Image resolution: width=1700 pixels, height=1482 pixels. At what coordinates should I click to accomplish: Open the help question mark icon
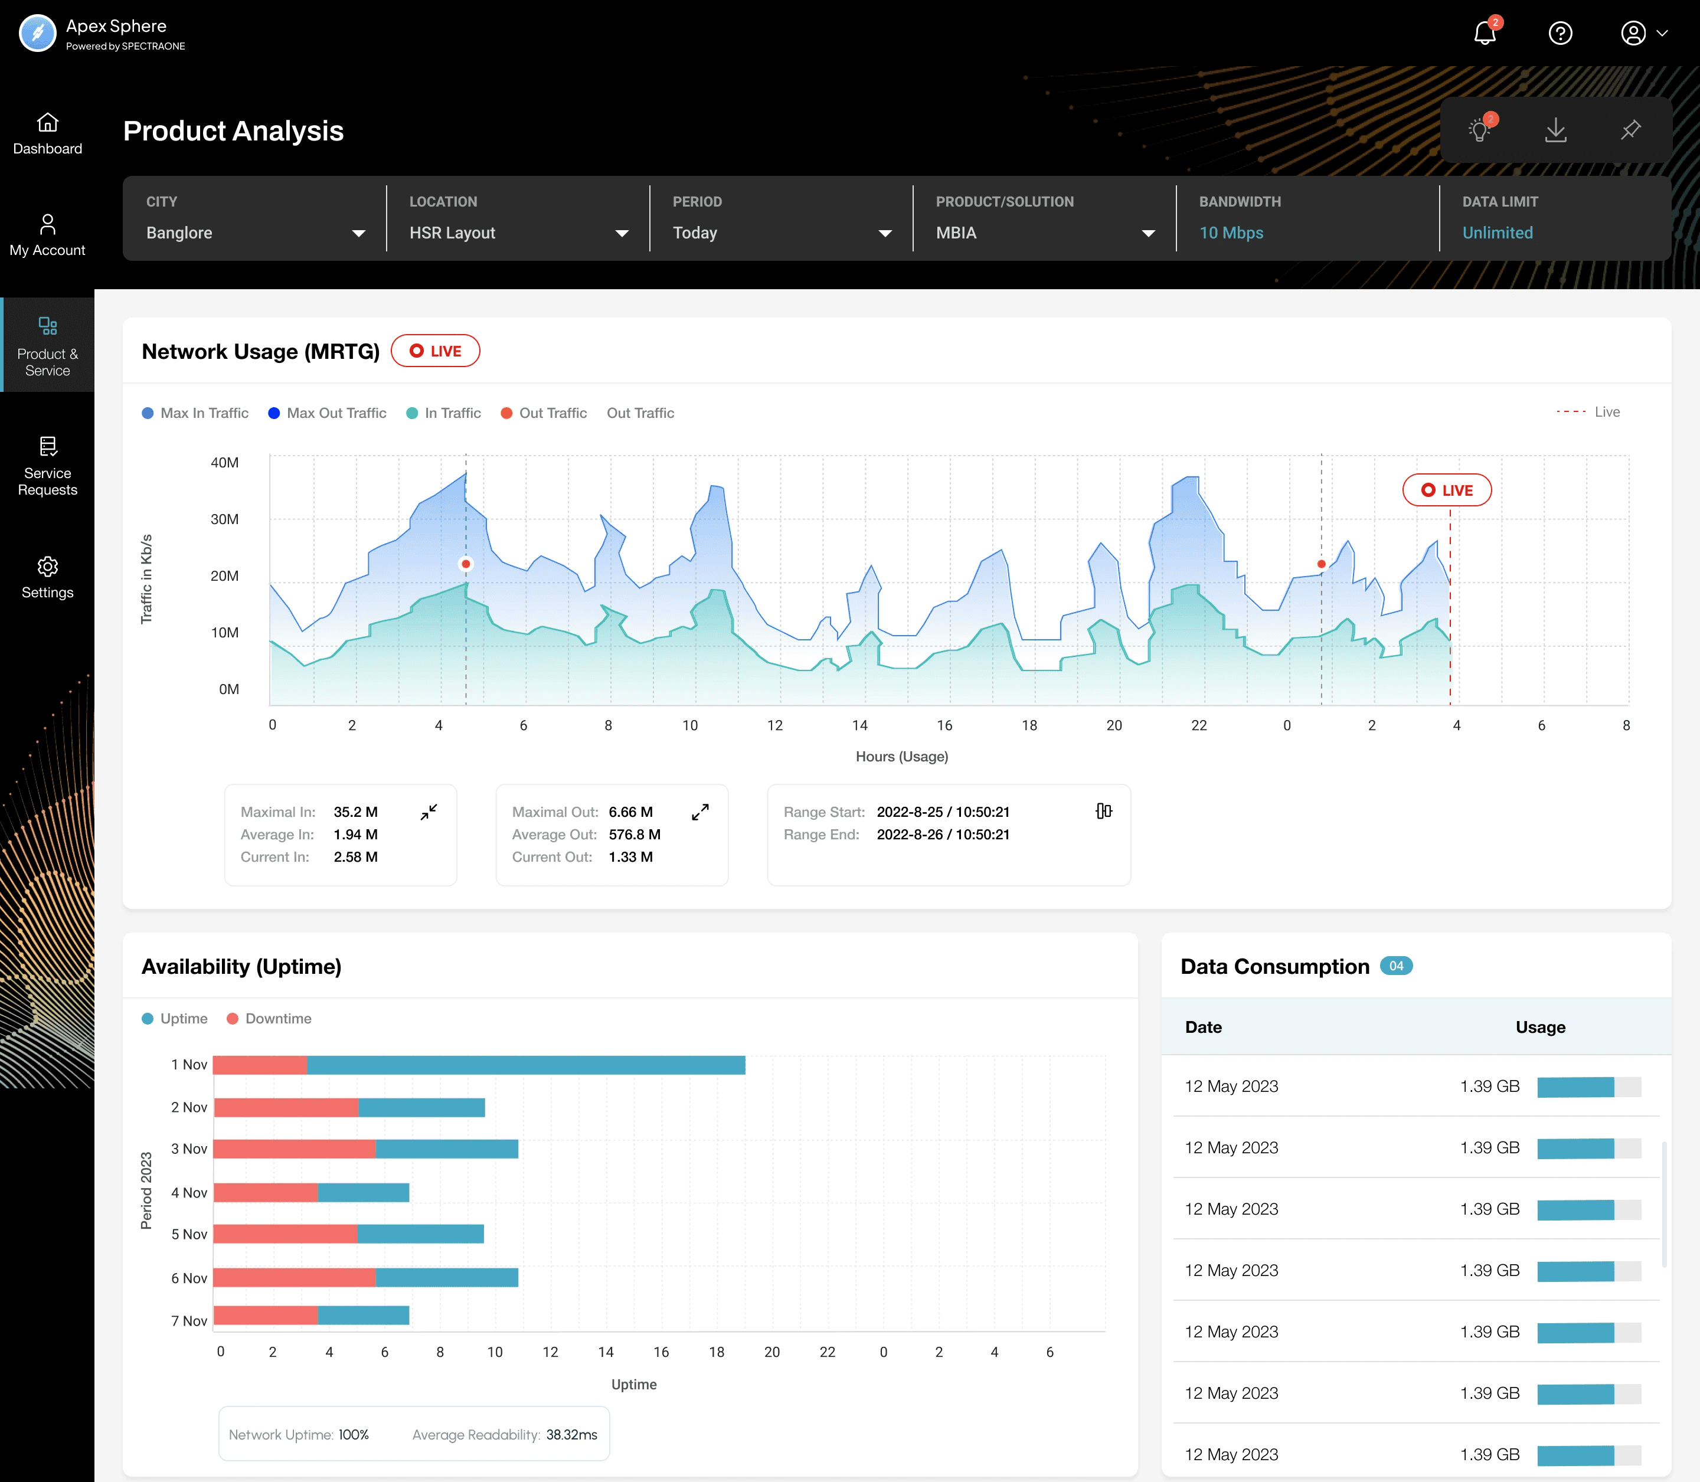[x=1560, y=33]
